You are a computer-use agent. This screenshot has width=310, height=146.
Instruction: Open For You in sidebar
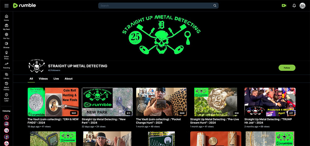[x=6, y=36]
